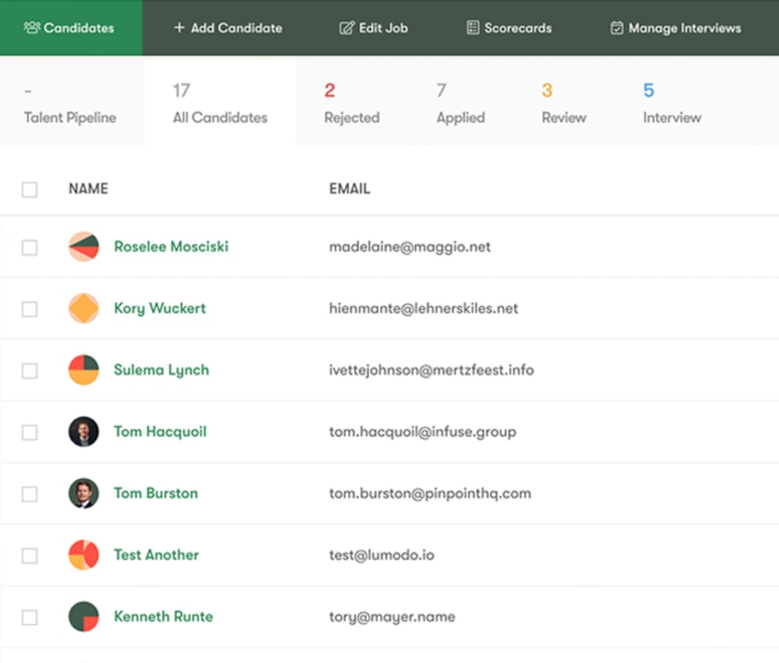Select the checkbox for Sulema Lynch
779x663 pixels.
[x=30, y=370]
